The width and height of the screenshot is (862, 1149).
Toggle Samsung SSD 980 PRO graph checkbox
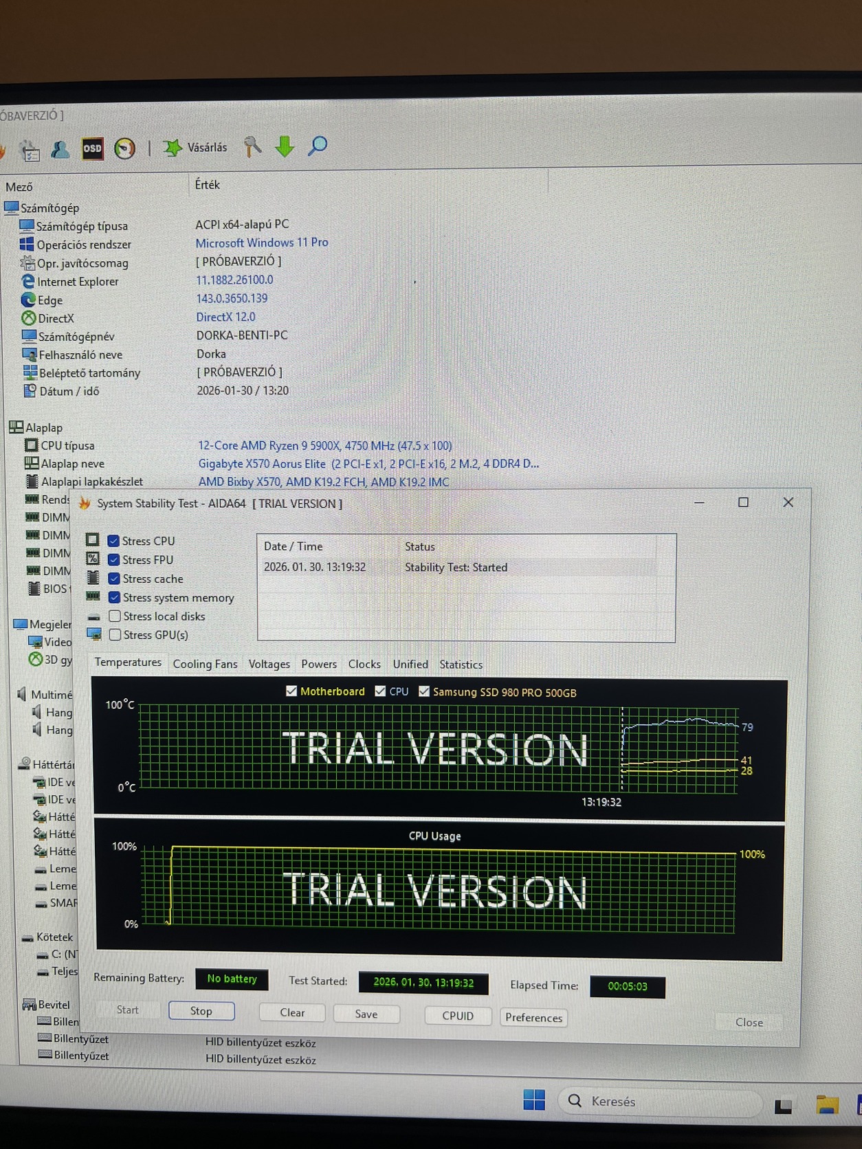(x=424, y=691)
